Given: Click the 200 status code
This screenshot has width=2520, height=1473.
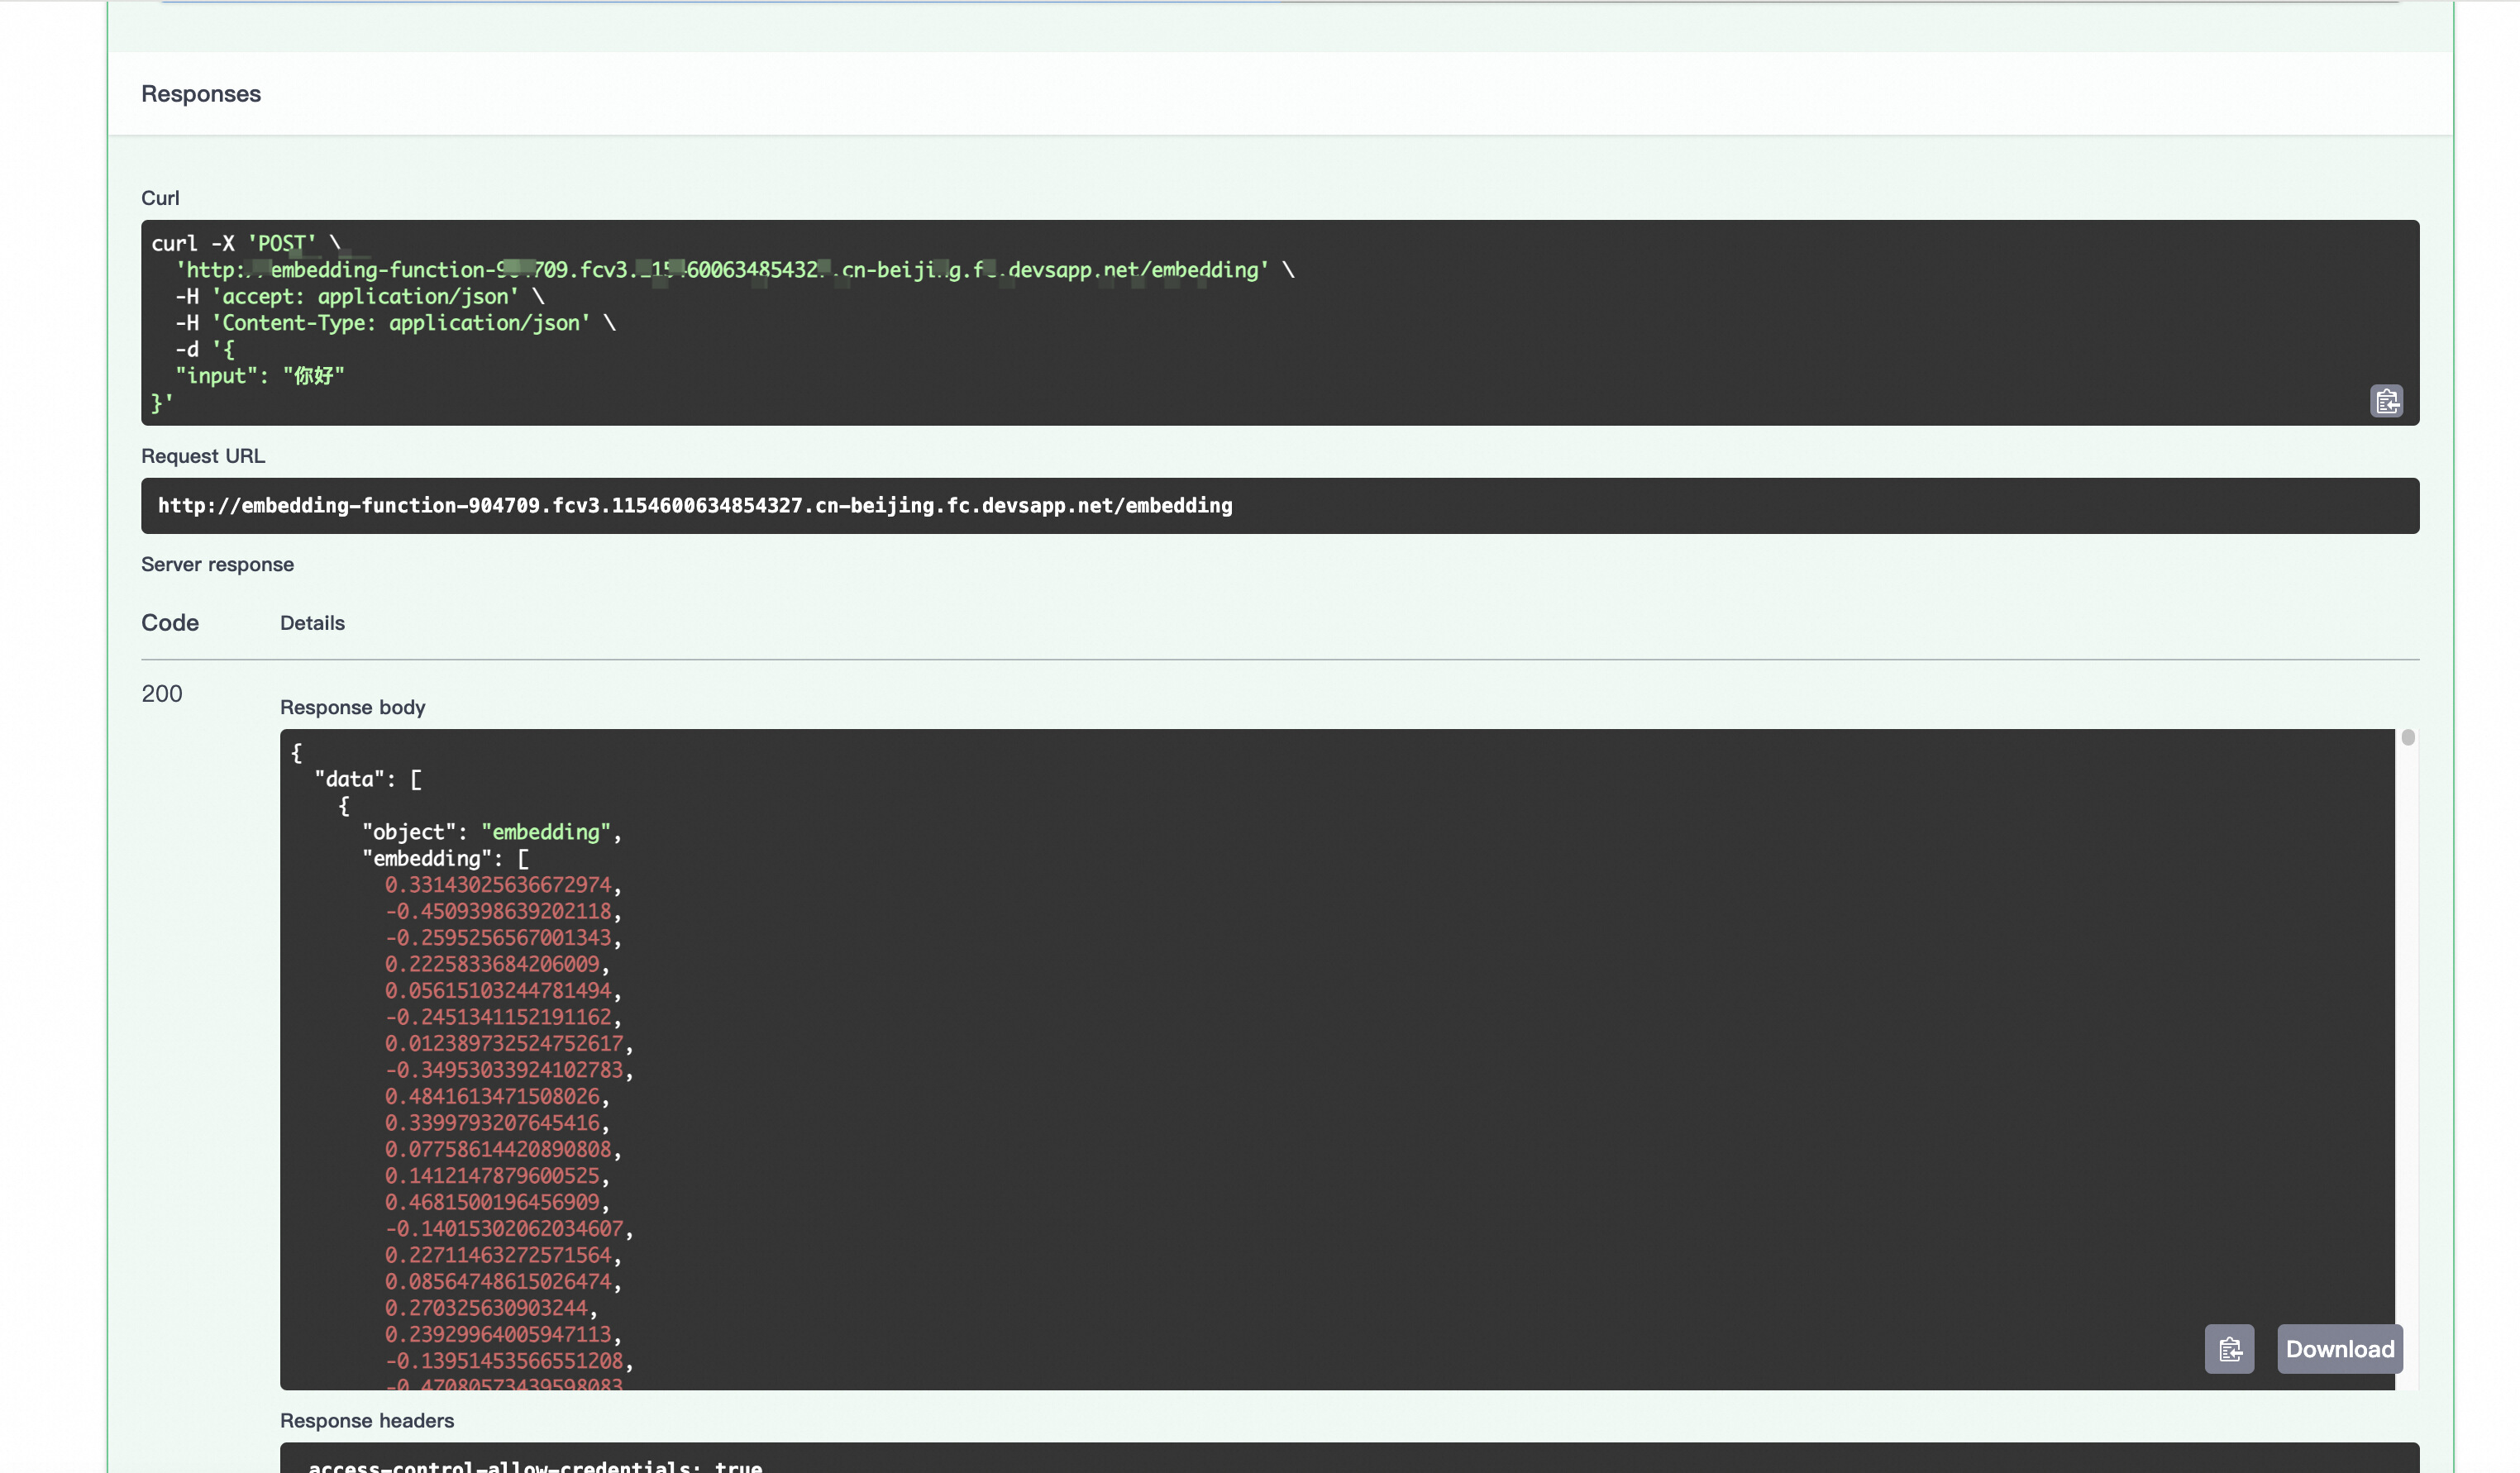Looking at the screenshot, I should (162, 694).
